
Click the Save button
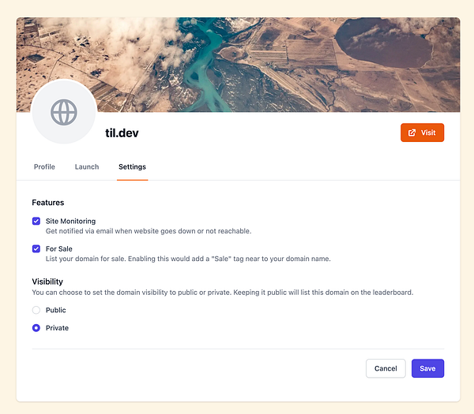(x=427, y=368)
